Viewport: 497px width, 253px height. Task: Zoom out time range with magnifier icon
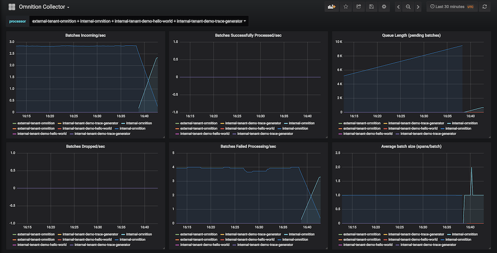[408, 7]
